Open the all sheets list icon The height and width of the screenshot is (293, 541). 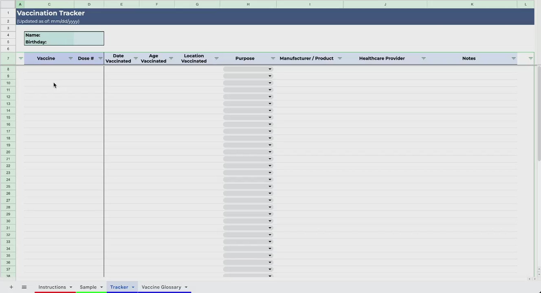pyautogui.click(x=24, y=287)
